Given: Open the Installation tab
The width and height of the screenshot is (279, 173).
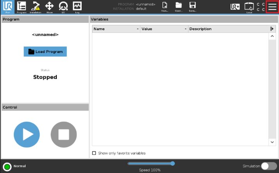Looking at the screenshot, I should point(36,7).
